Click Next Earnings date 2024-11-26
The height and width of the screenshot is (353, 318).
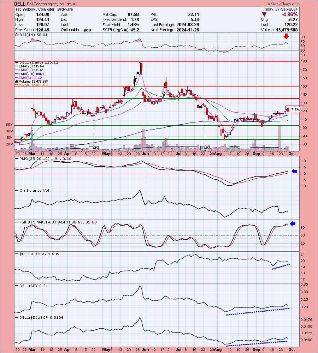pyautogui.click(x=188, y=30)
